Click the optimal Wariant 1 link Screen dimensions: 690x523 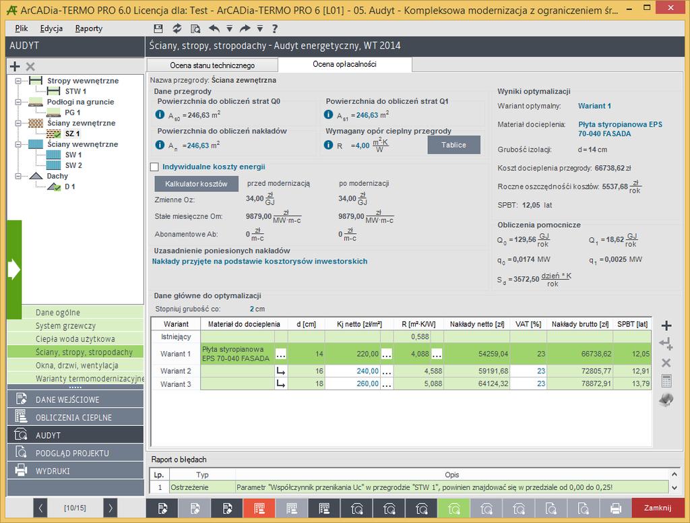[x=594, y=106]
